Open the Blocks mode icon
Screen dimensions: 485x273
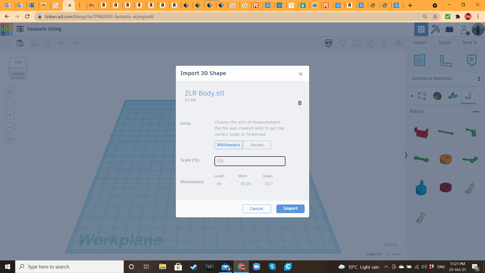coord(435,29)
